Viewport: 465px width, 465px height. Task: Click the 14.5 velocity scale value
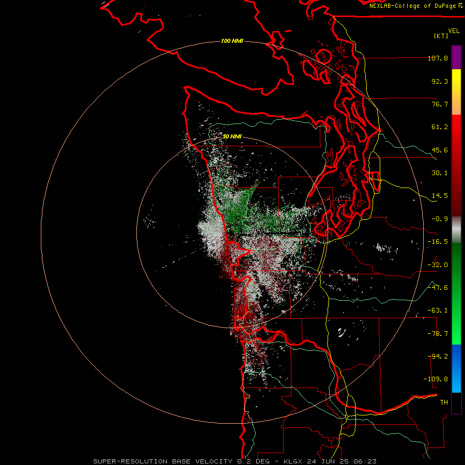tap(440, 196)
